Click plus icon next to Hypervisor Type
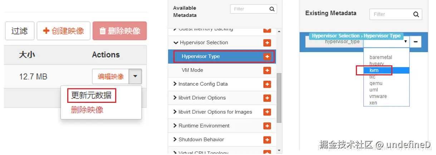436x155 pixels. [267, 56]
